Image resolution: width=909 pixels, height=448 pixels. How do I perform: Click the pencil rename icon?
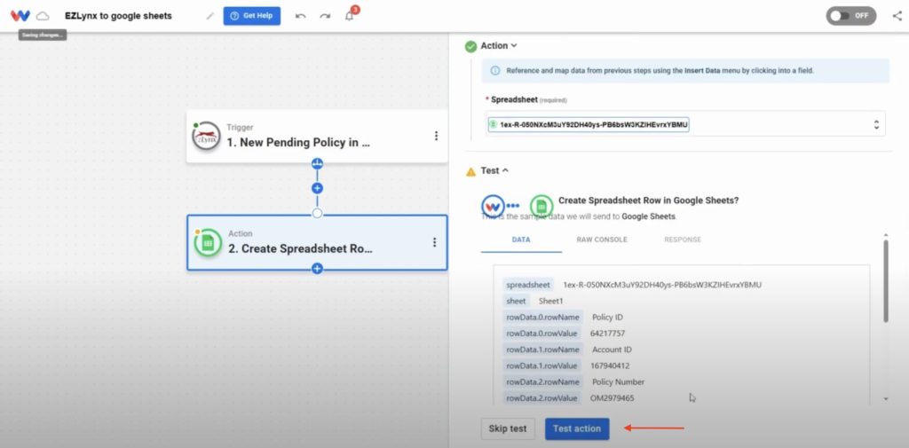pyautogui.click(x=209, y=16)
